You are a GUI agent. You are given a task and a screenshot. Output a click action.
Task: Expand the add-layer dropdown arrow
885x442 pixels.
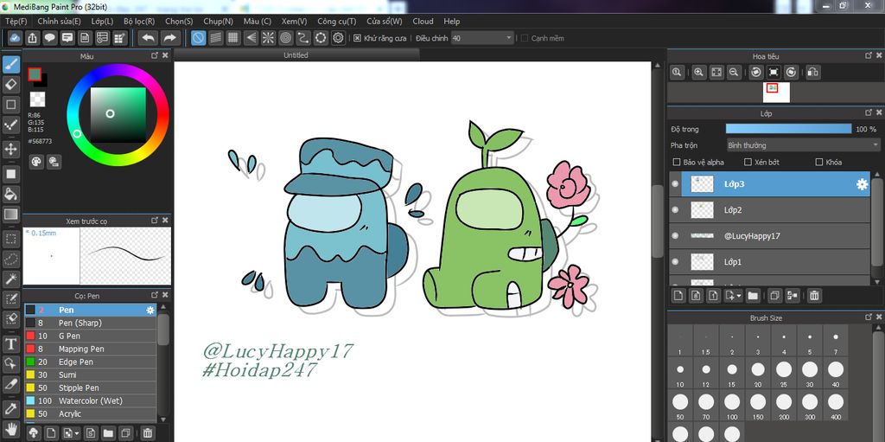[x=739, y=295]
